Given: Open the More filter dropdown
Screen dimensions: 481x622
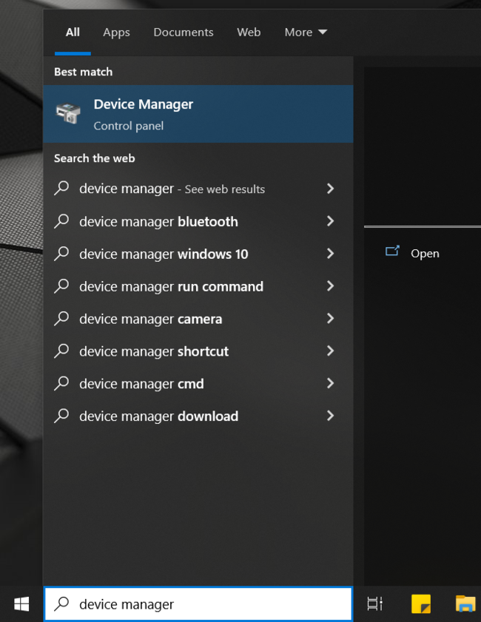Looking at the screenshot, I should pos(305,32).
